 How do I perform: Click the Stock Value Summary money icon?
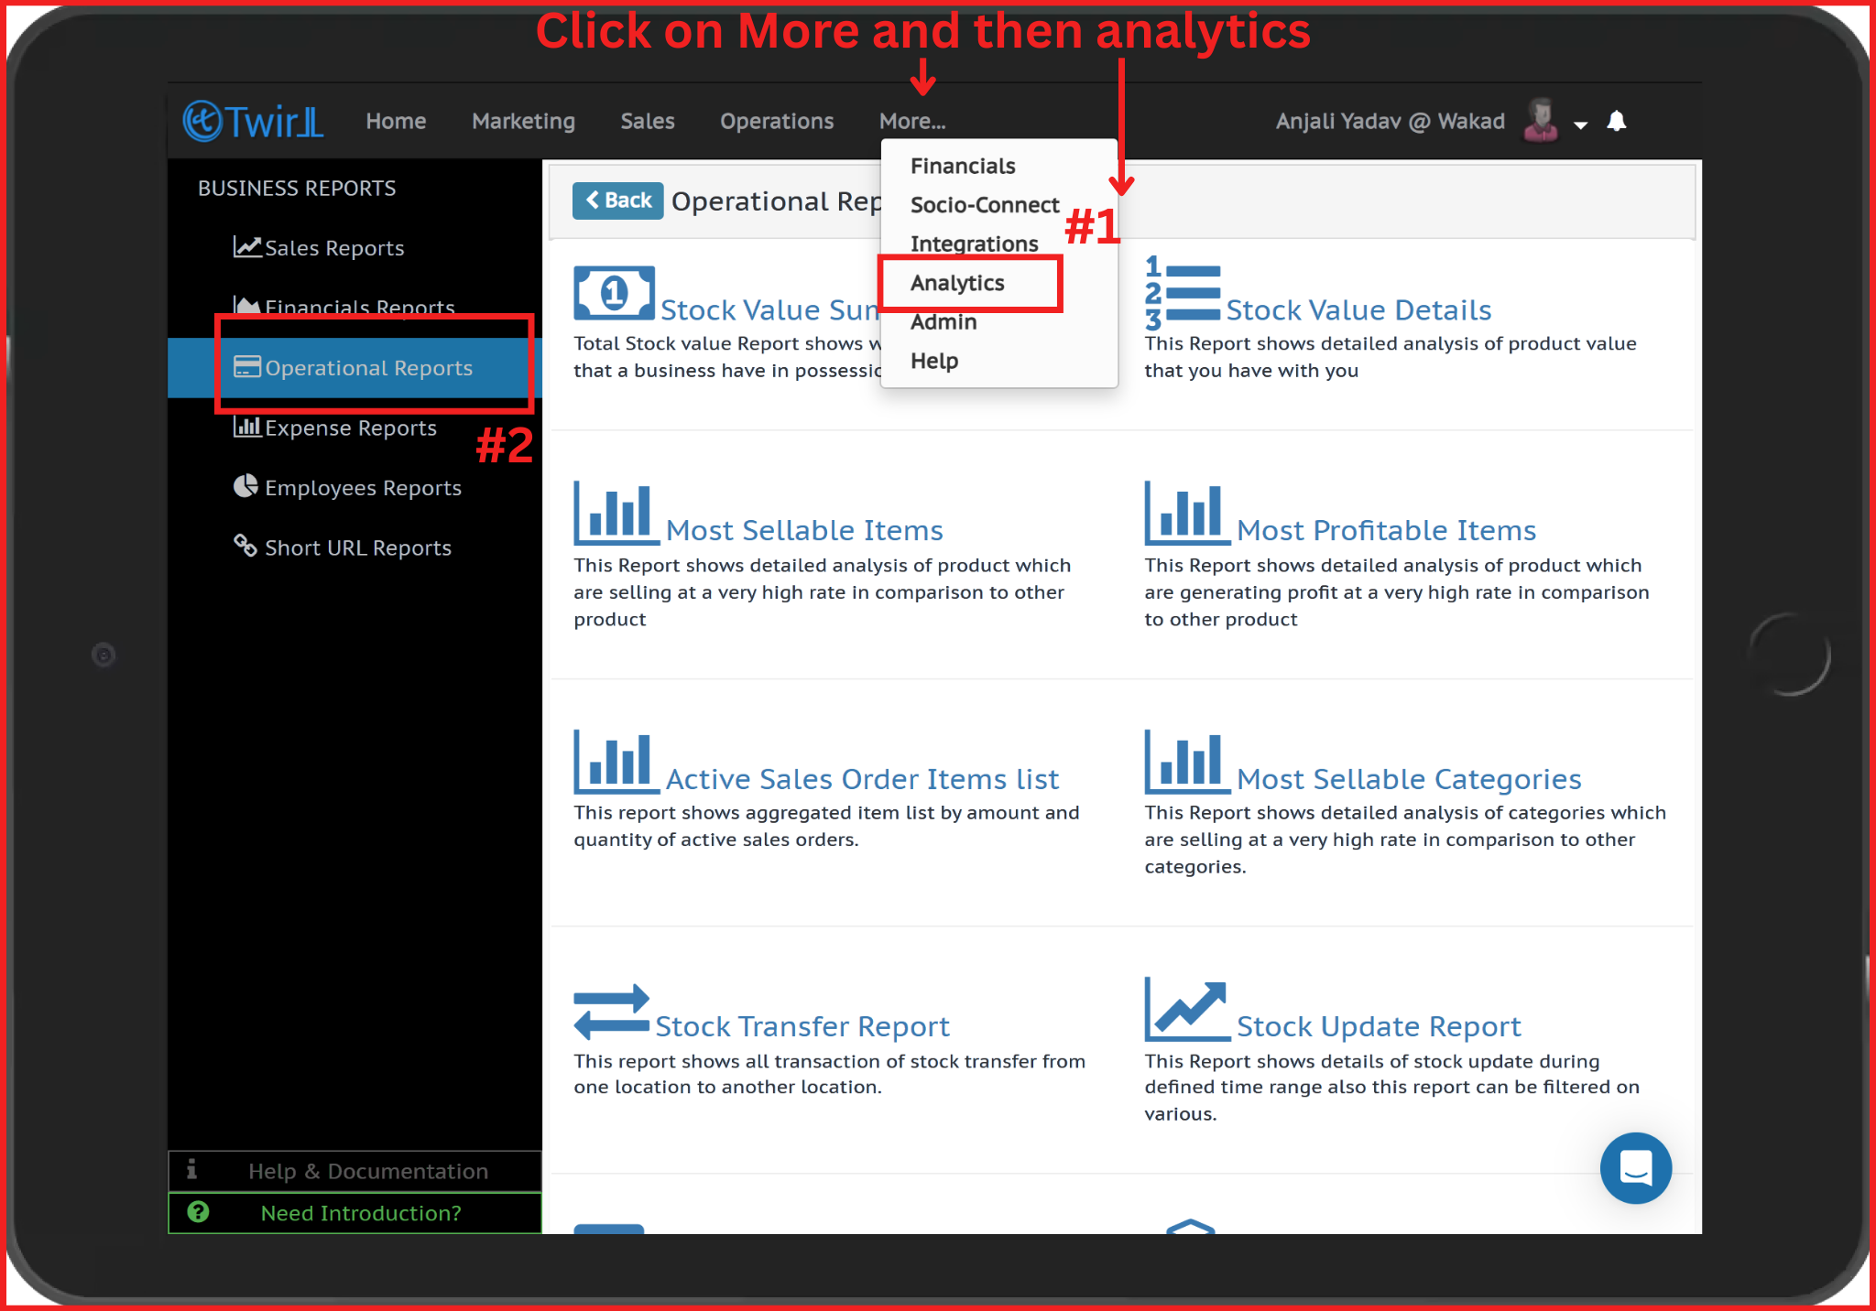click(614, 293)
